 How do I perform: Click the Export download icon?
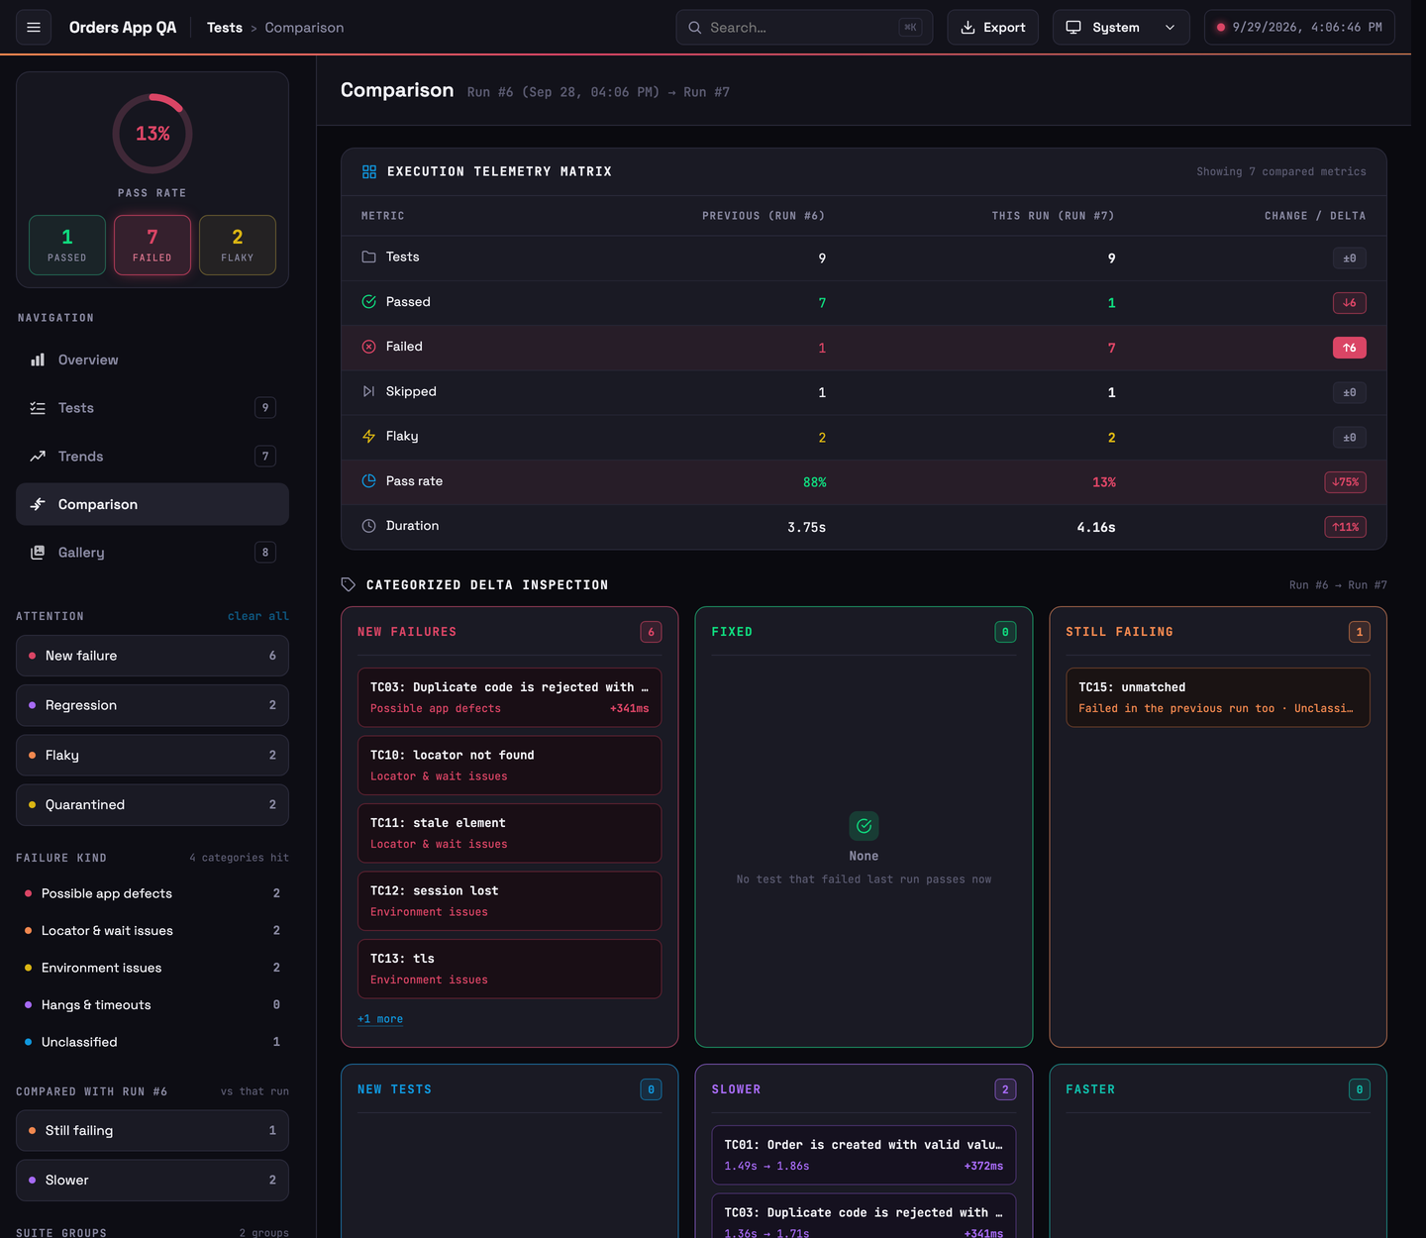pos(968,28)
